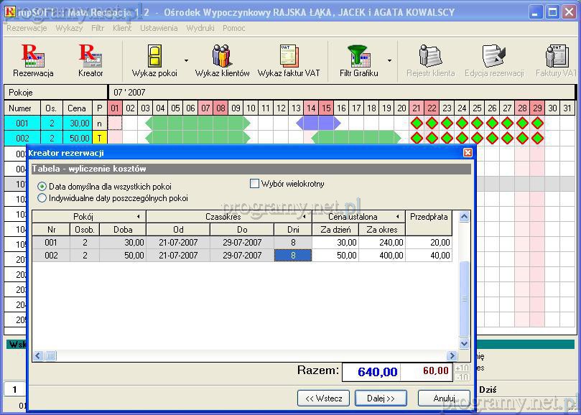Open Wykaz faktur VAT list
The image size is (581, 415).
[289, 60]
